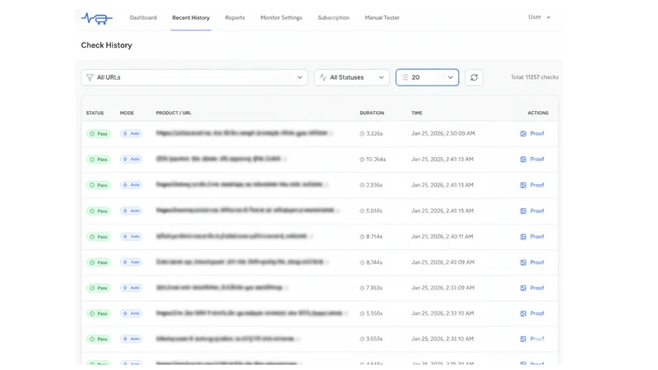The image size is (658, 370).
Task: Click the Pass badge in the 5.556s row
Action: pyautogui.click(x=99, y=314)
